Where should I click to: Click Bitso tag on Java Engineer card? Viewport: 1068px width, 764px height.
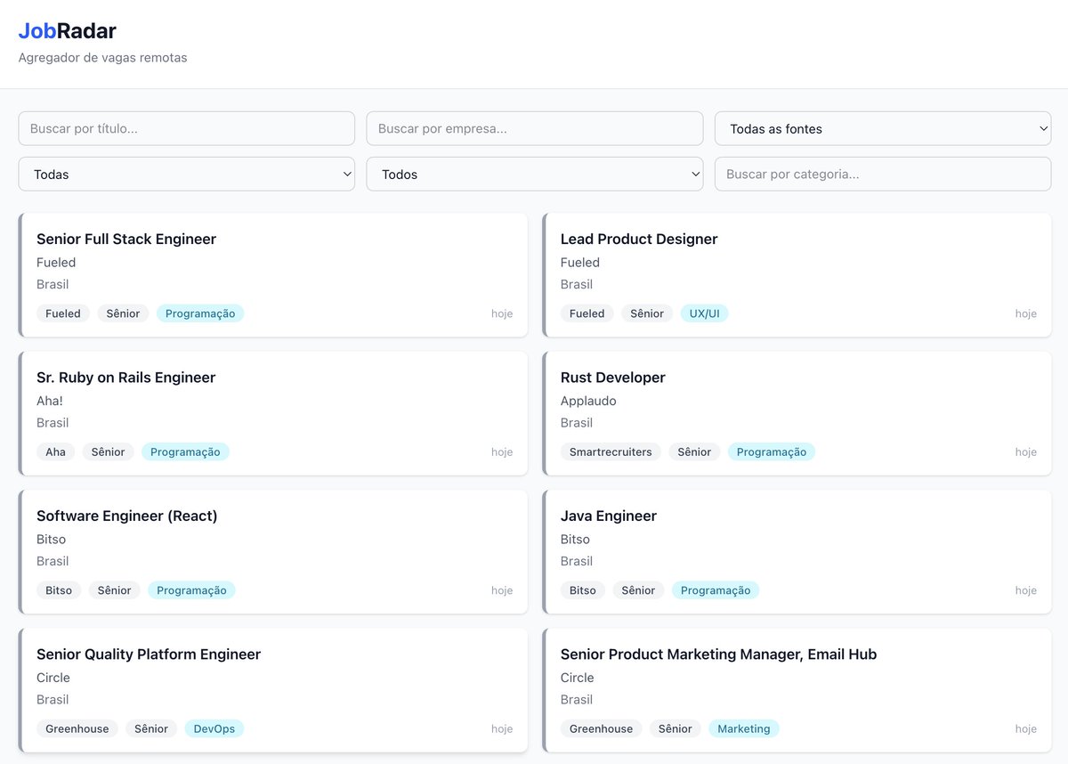(583, 590)
